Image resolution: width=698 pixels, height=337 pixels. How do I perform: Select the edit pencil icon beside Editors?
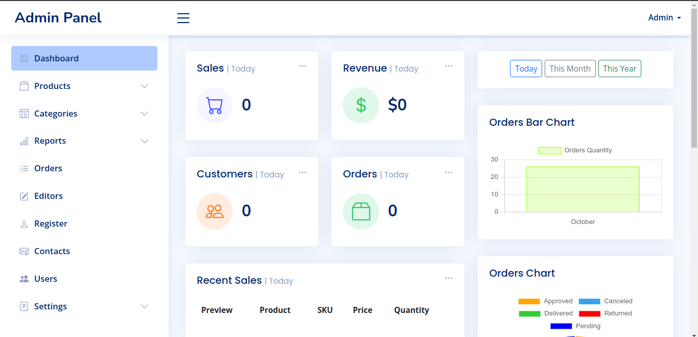coord(24,196)
